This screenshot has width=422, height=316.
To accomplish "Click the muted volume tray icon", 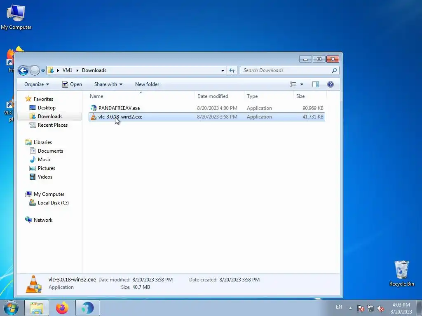I will tap(380, 308).
